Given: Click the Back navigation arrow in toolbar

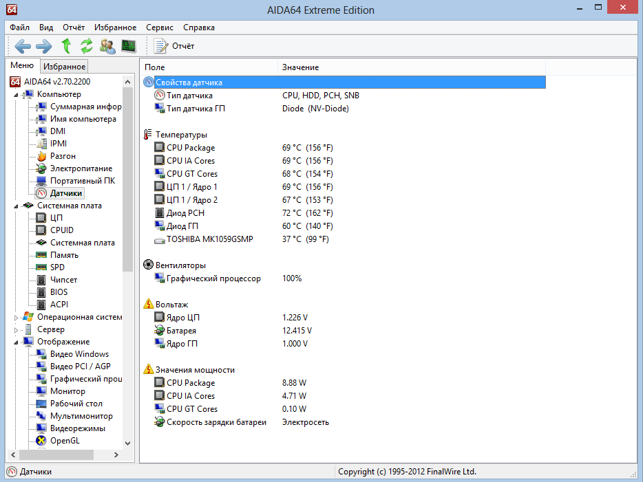Looking at the screenshot, I should click(23, 46).
